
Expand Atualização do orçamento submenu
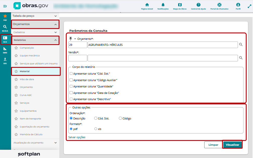coord(35,143)
